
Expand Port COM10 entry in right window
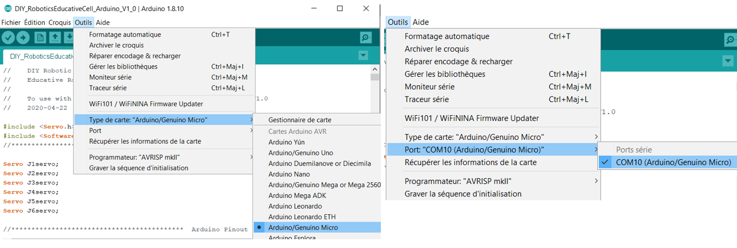493,150
